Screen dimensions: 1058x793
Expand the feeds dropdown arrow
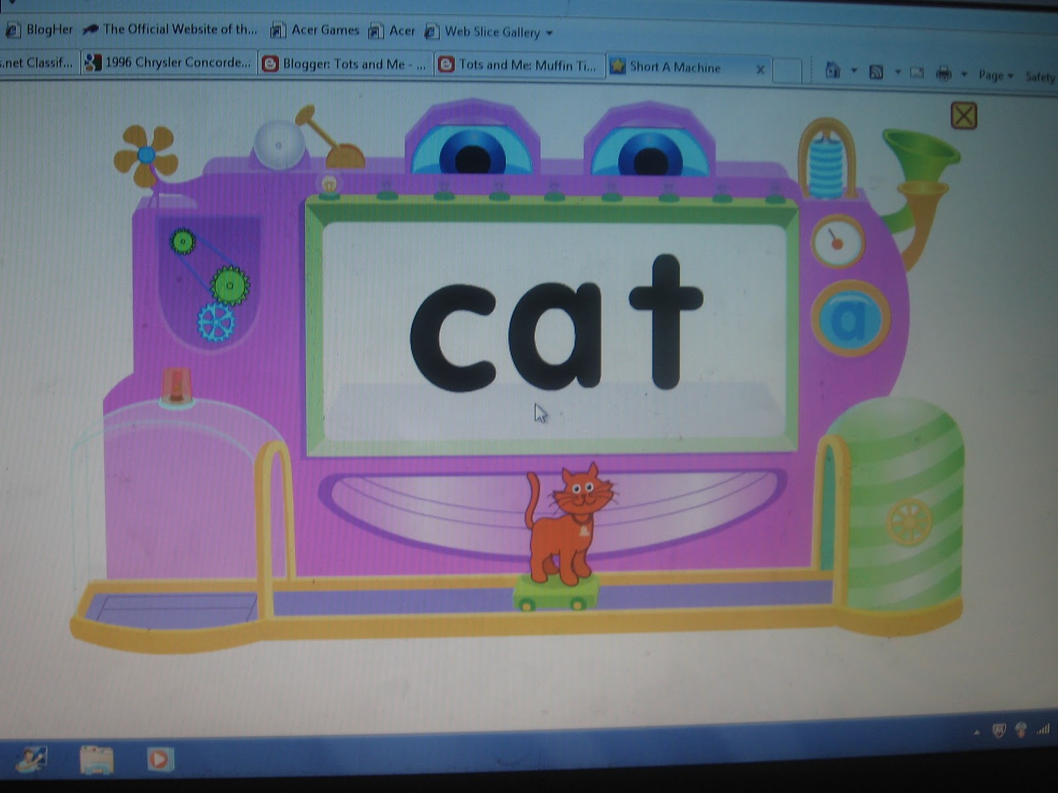tap(897, 72)
